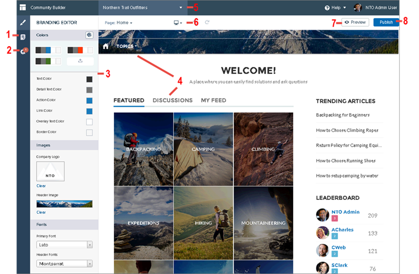Open the Camping topic tile
Screen dimensions: 419x274
click(203, 149)
